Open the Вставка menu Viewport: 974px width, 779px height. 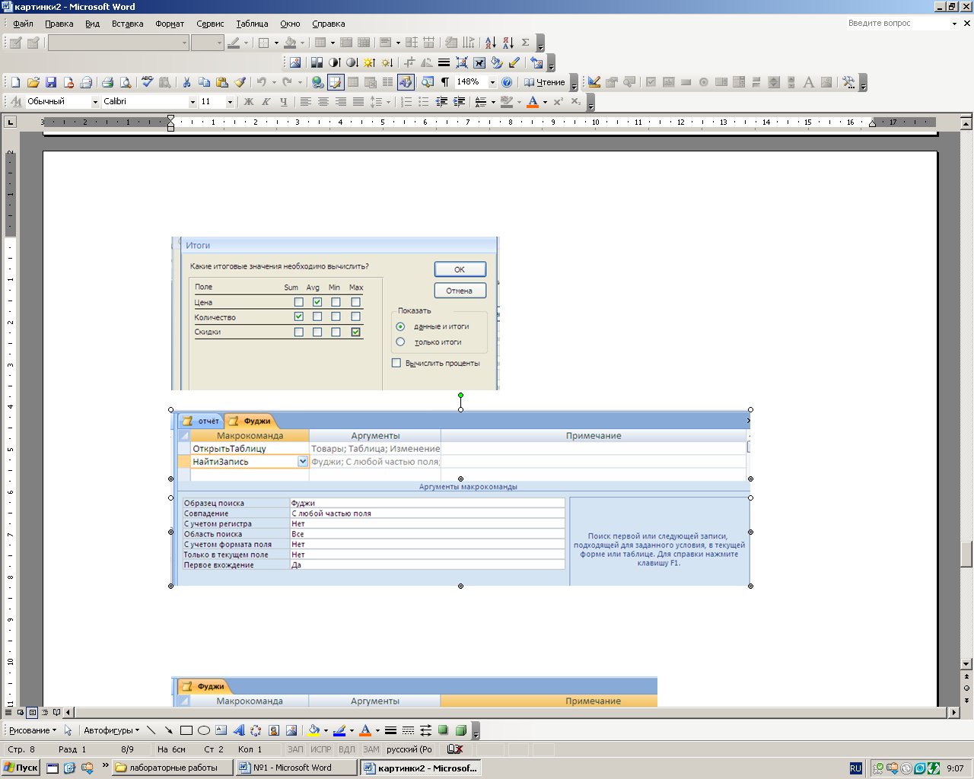click(127, 24)
